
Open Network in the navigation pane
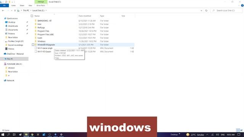click(10, 80)
